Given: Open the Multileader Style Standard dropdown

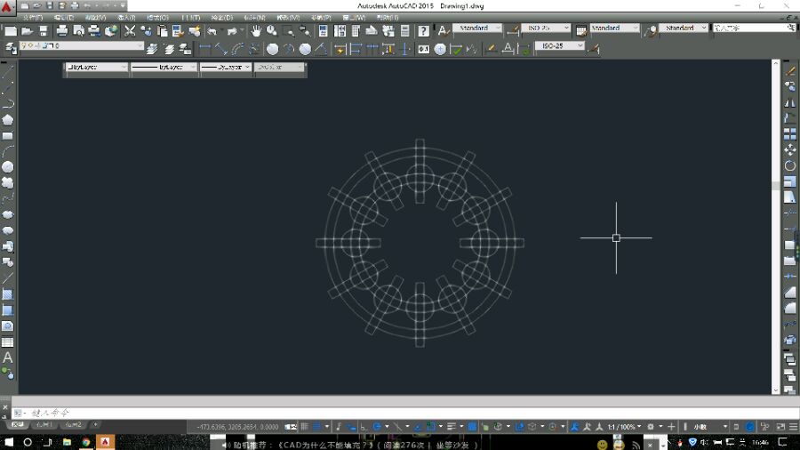Looking at the screenshot, I should coord(684,28).
